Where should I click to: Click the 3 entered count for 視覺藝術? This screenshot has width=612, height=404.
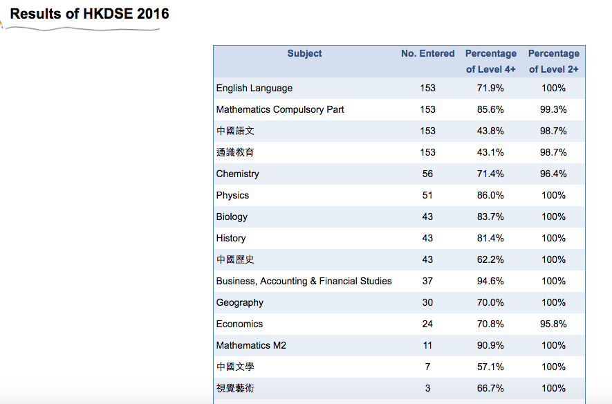click(x=427, y=388)
